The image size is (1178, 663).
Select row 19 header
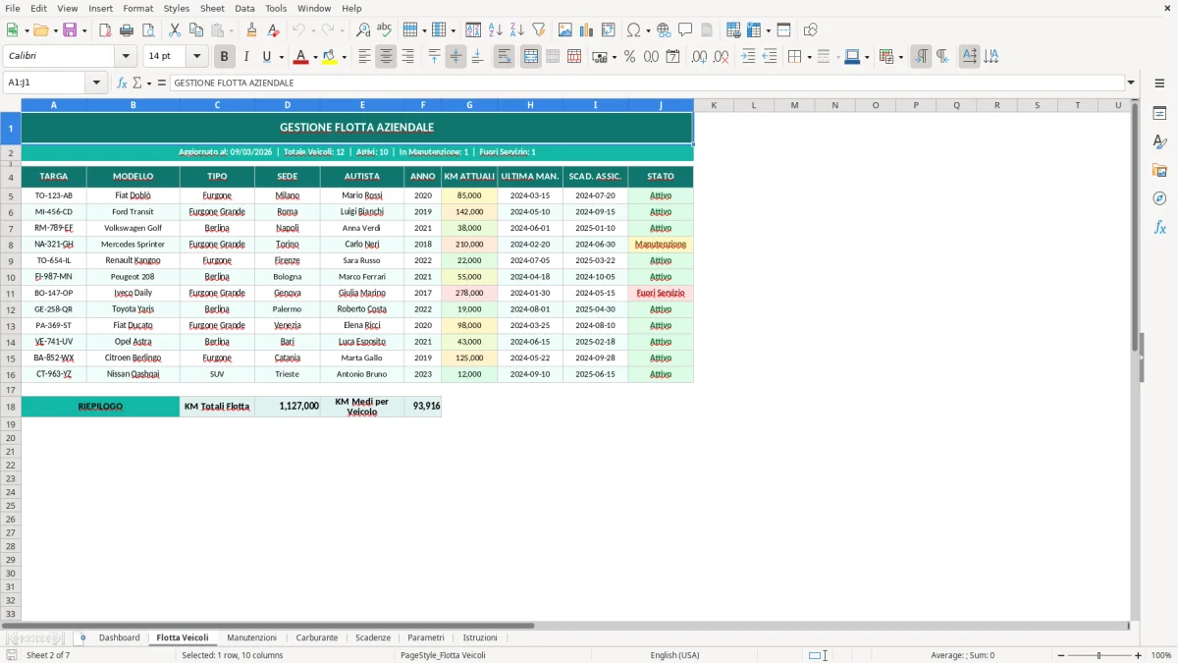tap(11, 423)
